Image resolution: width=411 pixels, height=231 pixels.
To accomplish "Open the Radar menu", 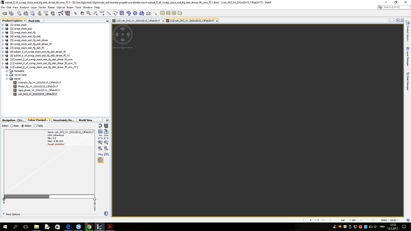I will click(x=70, y=7).
